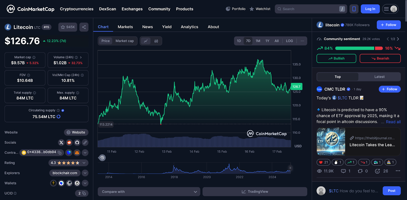The height and width of the screenshot is (200, 407).
Task: Click the CoinMarketCap logo
Action: pos(31,9)
